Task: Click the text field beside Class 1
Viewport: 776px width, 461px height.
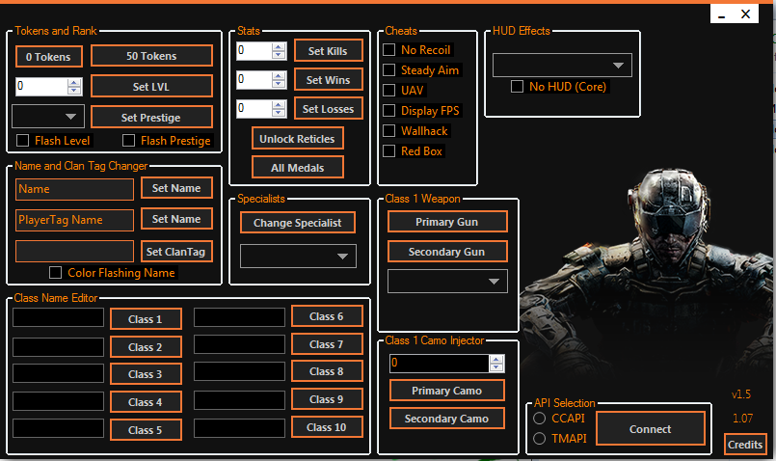Action: point(59,317)
